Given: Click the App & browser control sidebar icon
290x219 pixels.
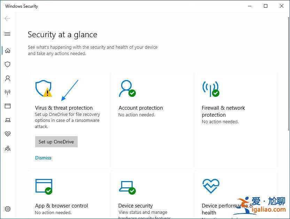Looking at the screenshot, I should point(8,106).
